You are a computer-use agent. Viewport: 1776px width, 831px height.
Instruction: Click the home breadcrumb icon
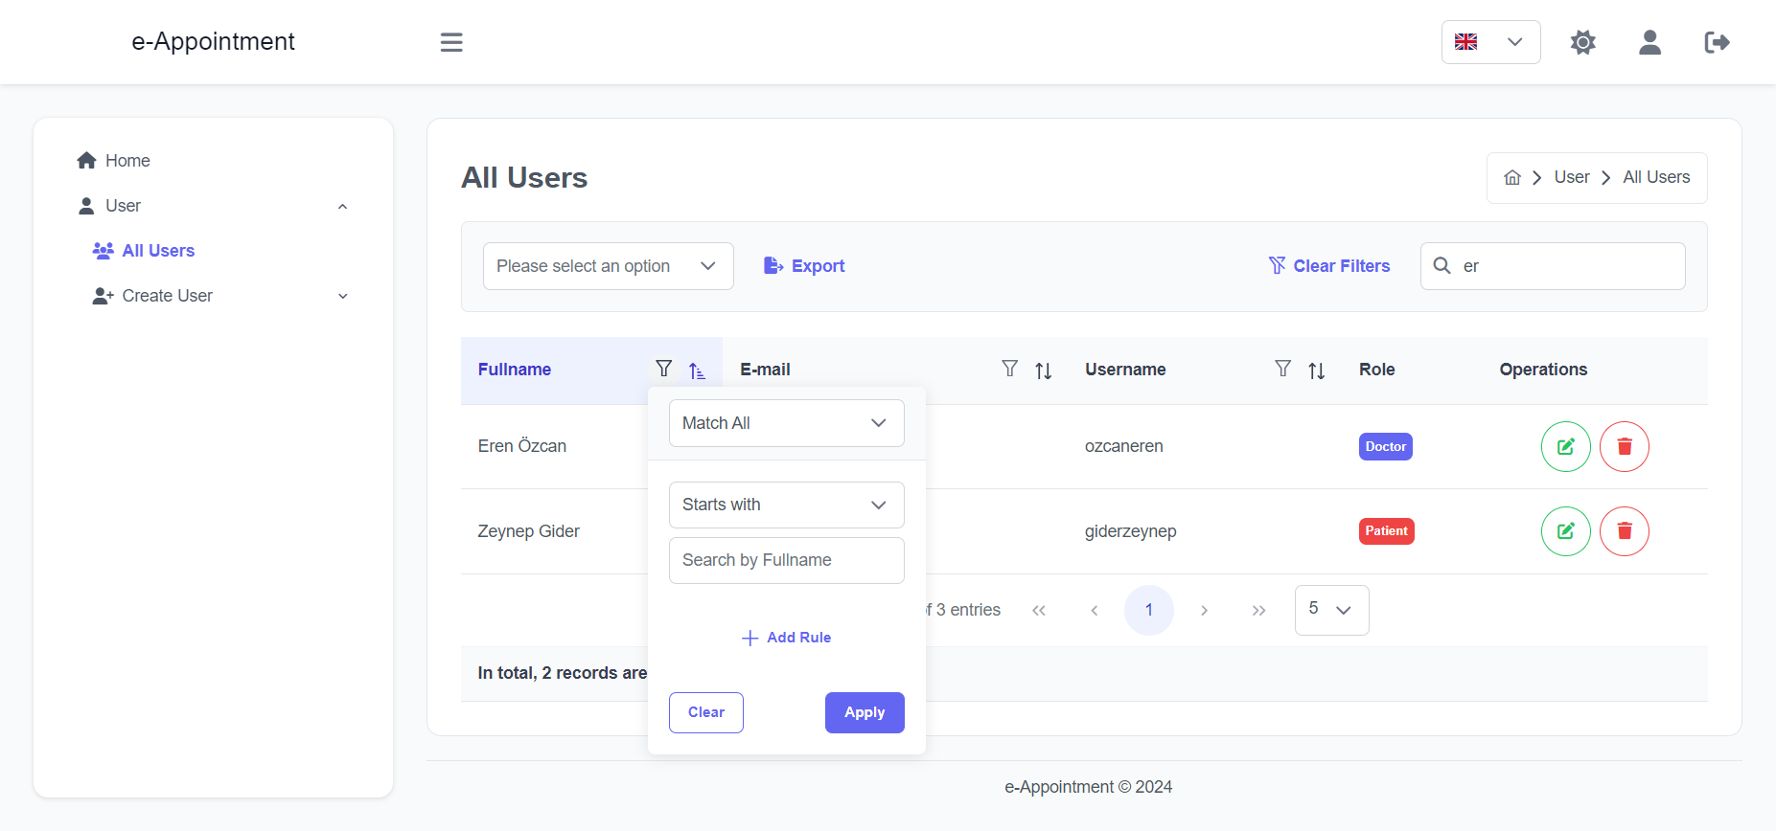tap(1512, 177)
